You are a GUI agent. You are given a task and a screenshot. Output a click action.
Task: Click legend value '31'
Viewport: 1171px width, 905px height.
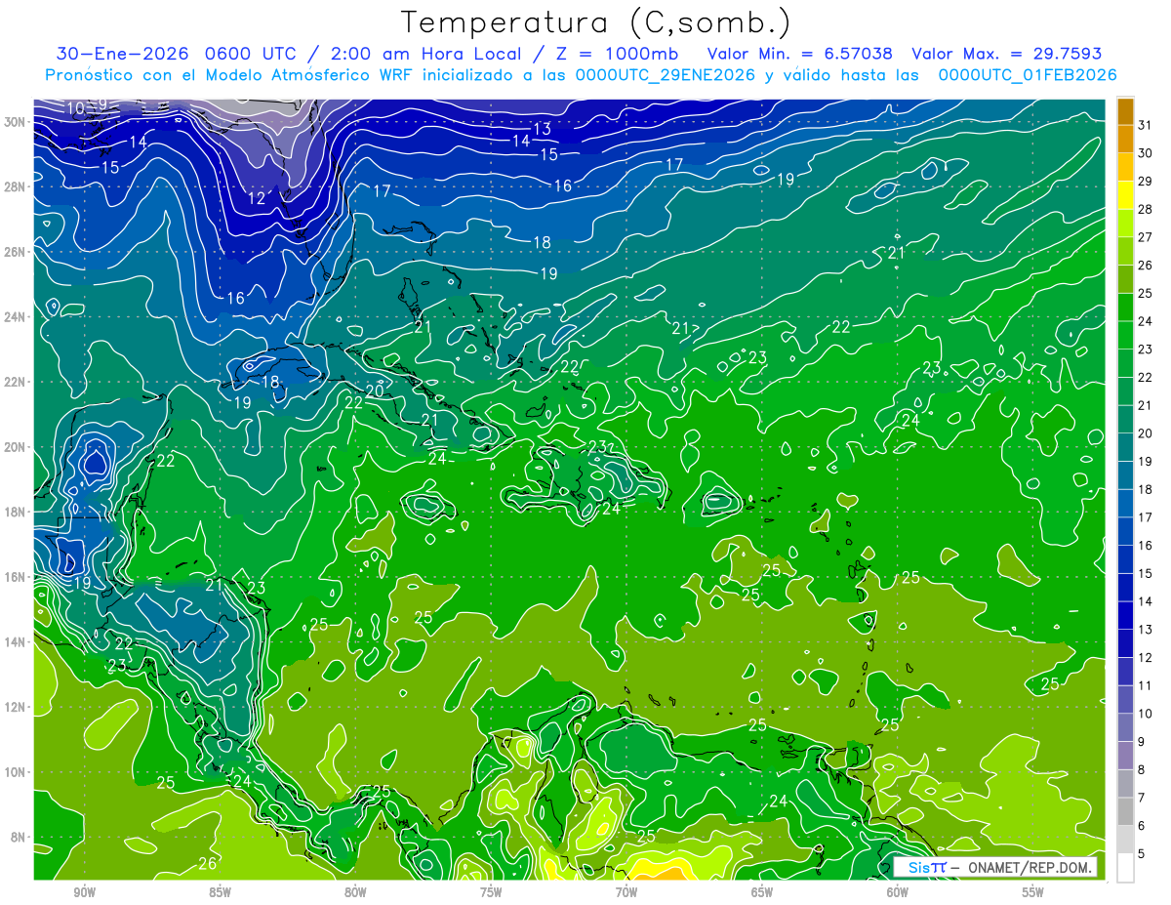pos(1146,125)
